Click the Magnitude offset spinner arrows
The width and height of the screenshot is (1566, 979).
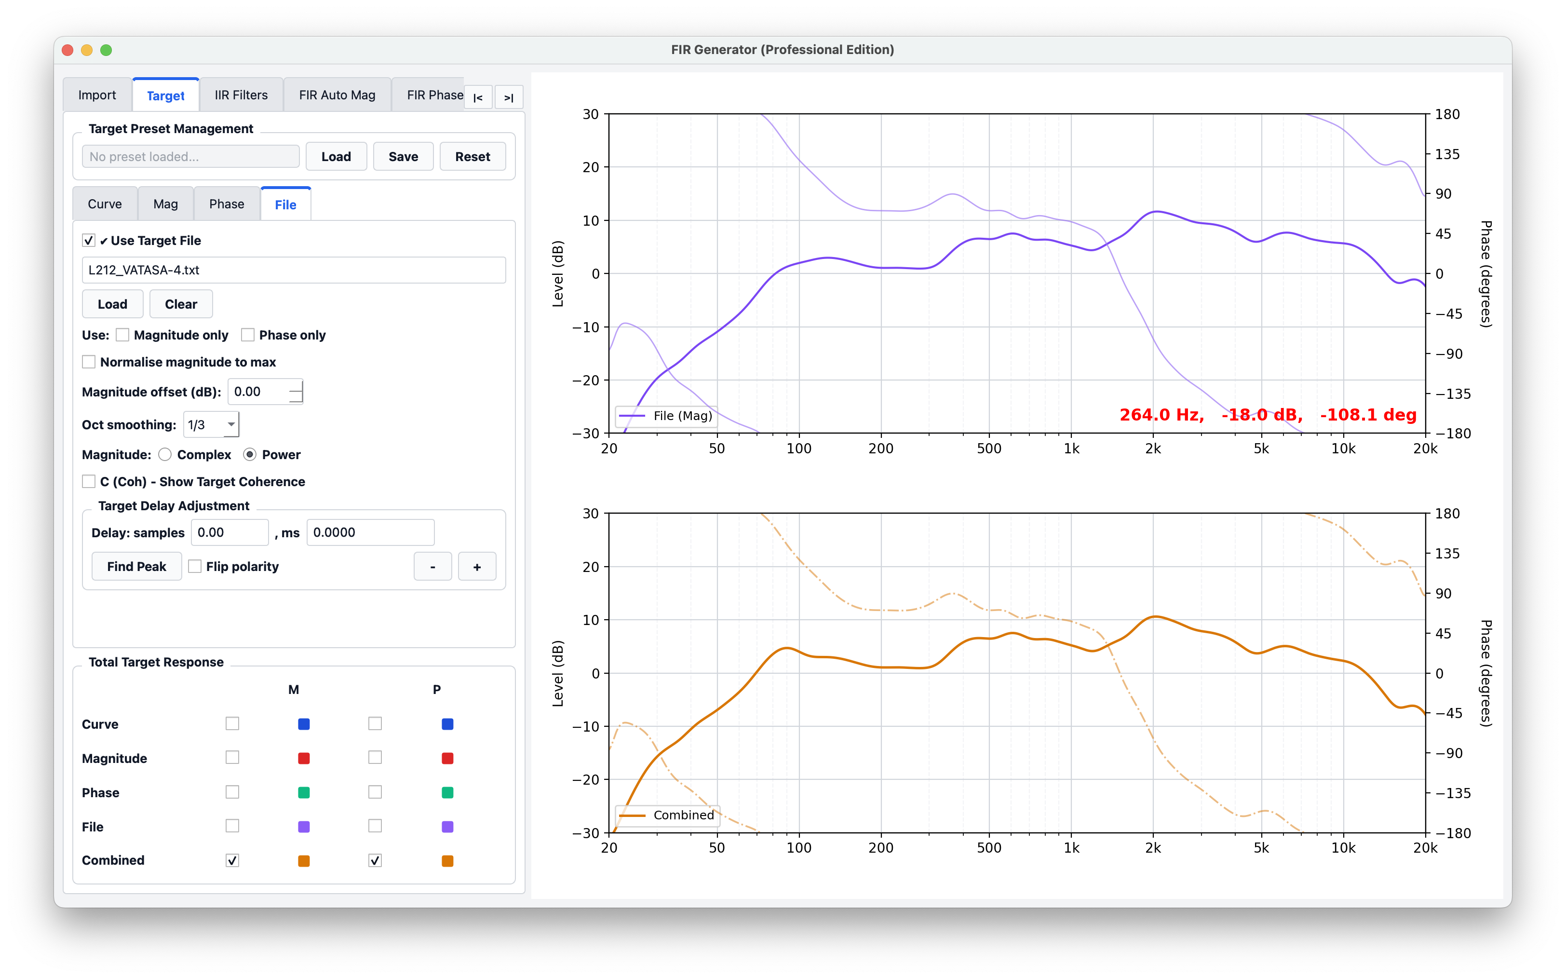296,392
